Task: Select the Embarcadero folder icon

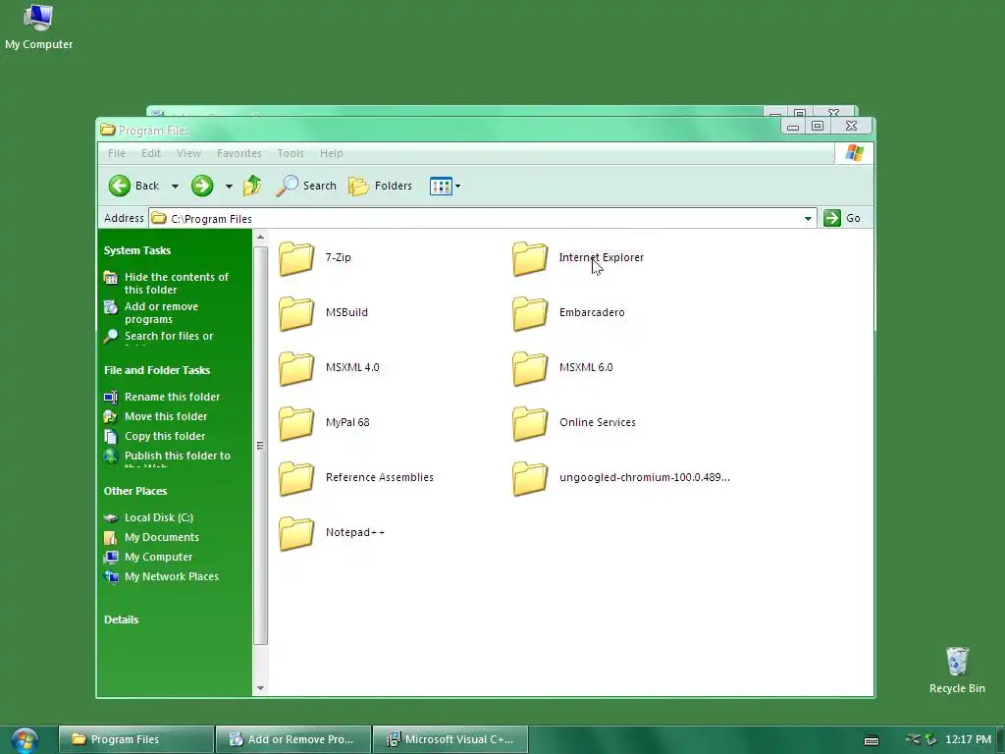Action: point(530,313)
